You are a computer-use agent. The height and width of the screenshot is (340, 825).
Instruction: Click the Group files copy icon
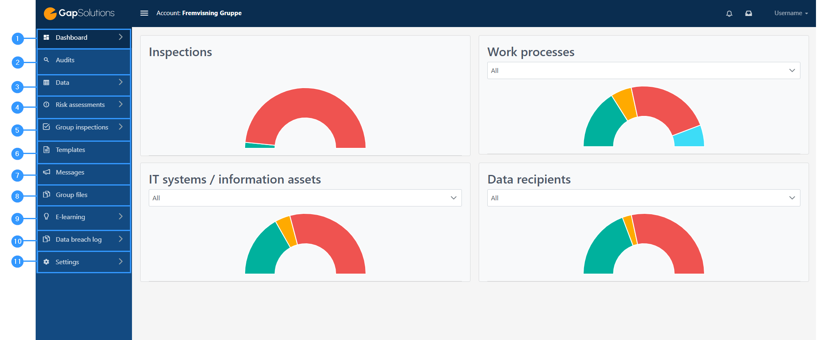point(46,194)
